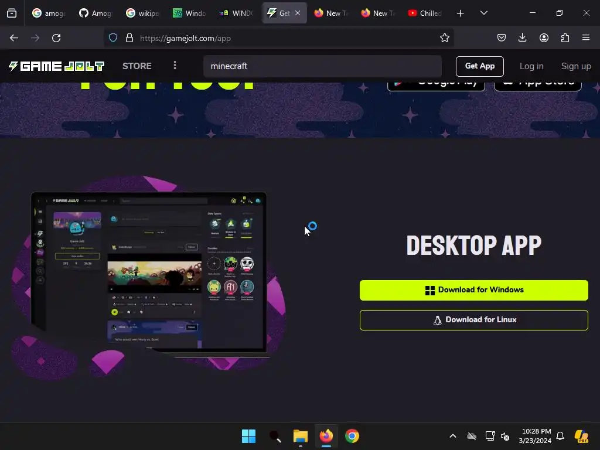Switch to the 'amog' Google tab
This screenshot has width=600, height=450.
click(x=49, y=13)
